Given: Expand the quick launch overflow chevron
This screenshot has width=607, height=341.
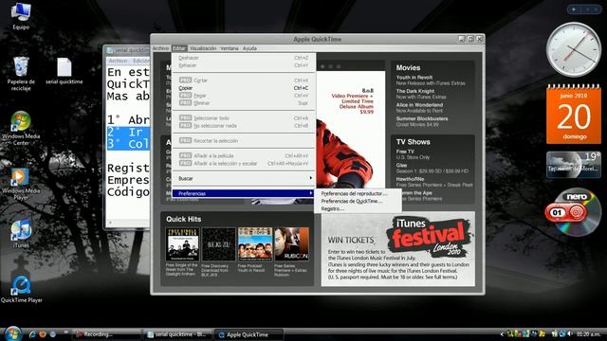Looking at the screenshot, I should tap(65, 332).
